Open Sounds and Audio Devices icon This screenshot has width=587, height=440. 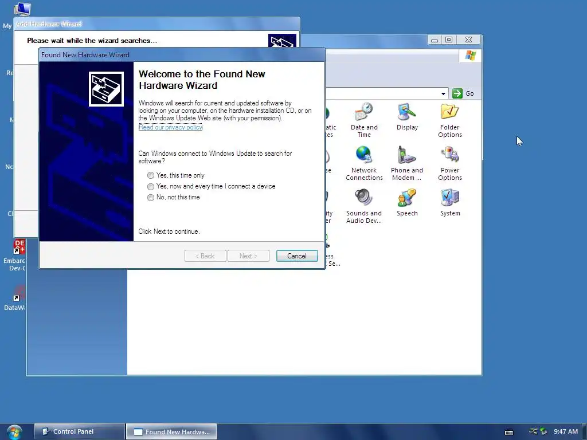(364, 206)
